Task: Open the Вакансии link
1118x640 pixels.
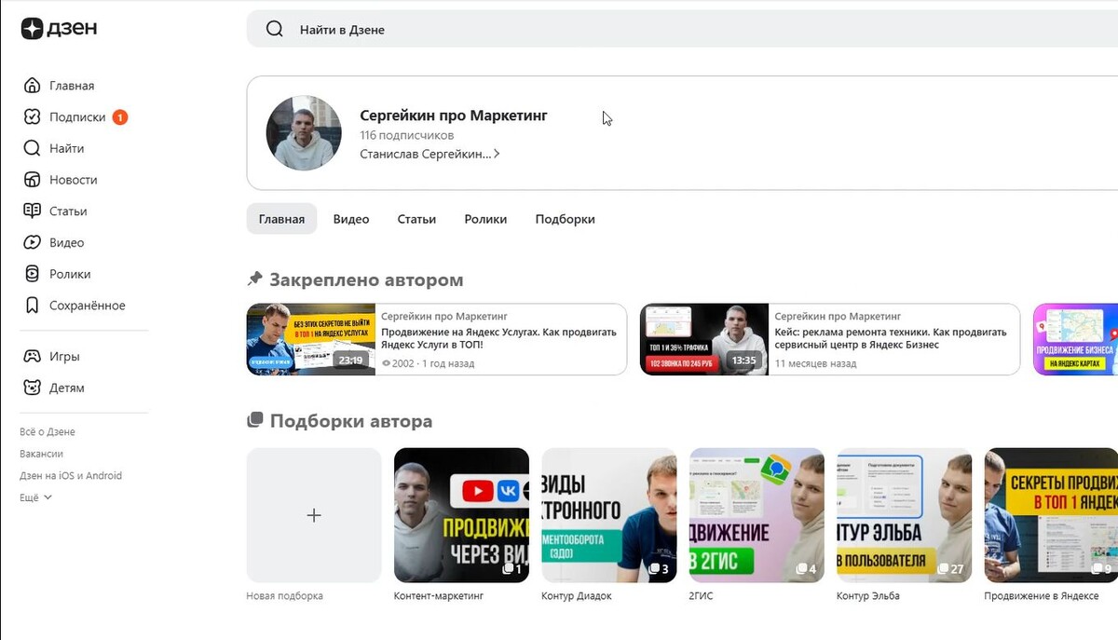Action: coord(42,454)
